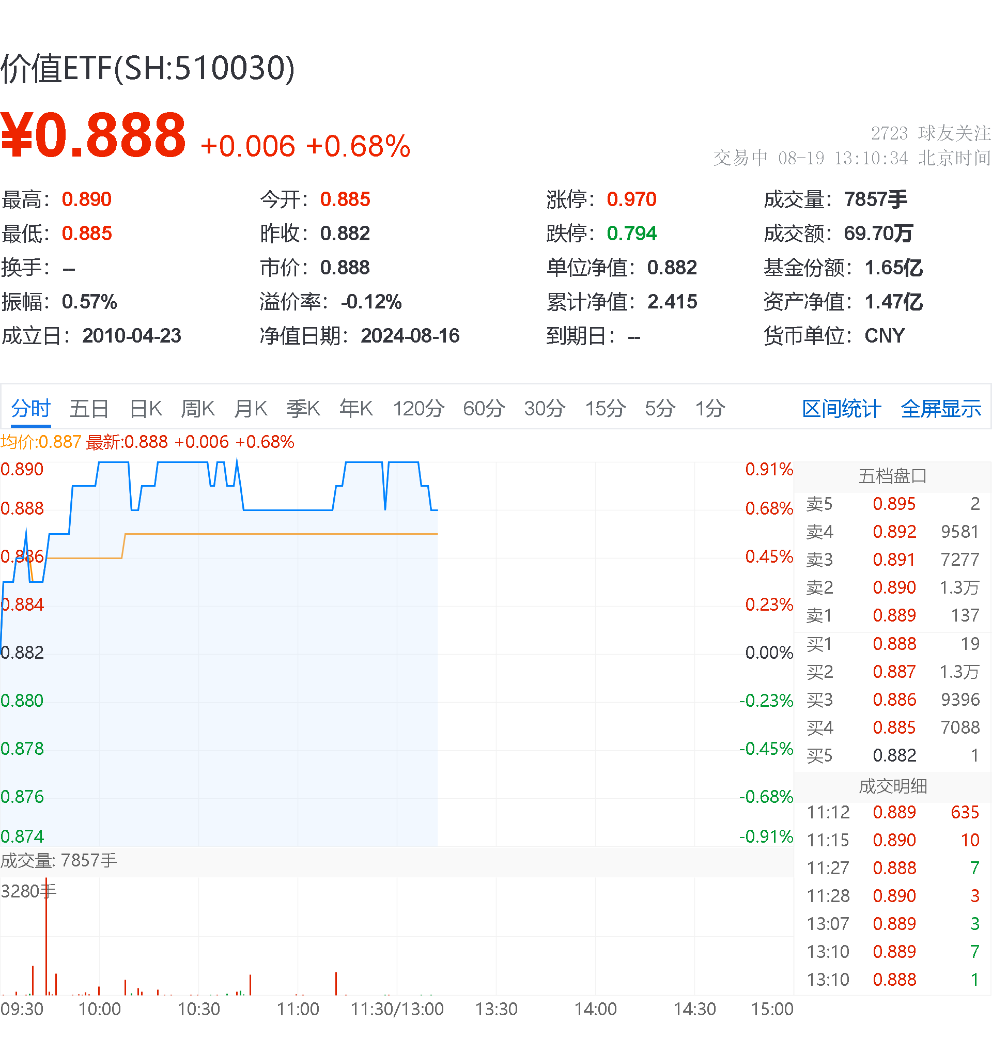The image size is (992, 1054).
Task: Select the 月K tab
Action: [250, 409]
